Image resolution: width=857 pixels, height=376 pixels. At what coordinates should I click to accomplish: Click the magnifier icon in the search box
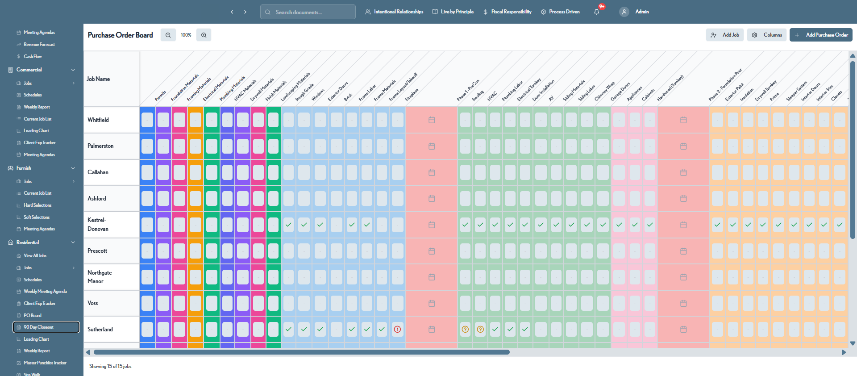click(x=268, y=12)
